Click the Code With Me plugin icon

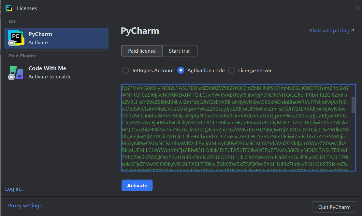[x=16, y=73]
